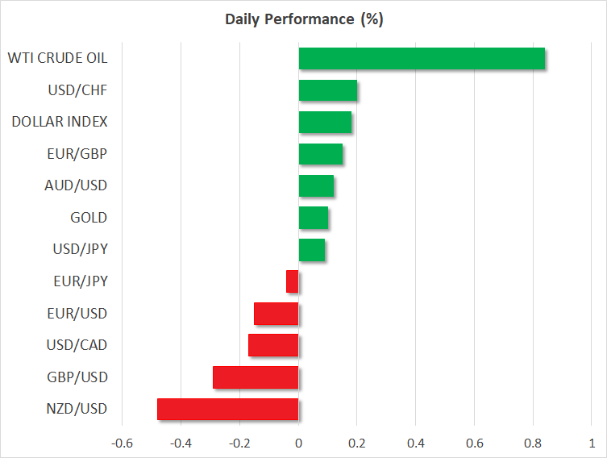Click the small red EUR/JPY bar

[x=293, y=281]
